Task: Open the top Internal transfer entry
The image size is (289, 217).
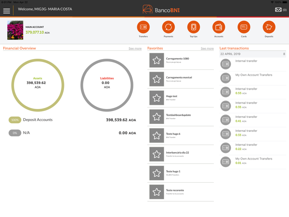Action: pos(253,64)
